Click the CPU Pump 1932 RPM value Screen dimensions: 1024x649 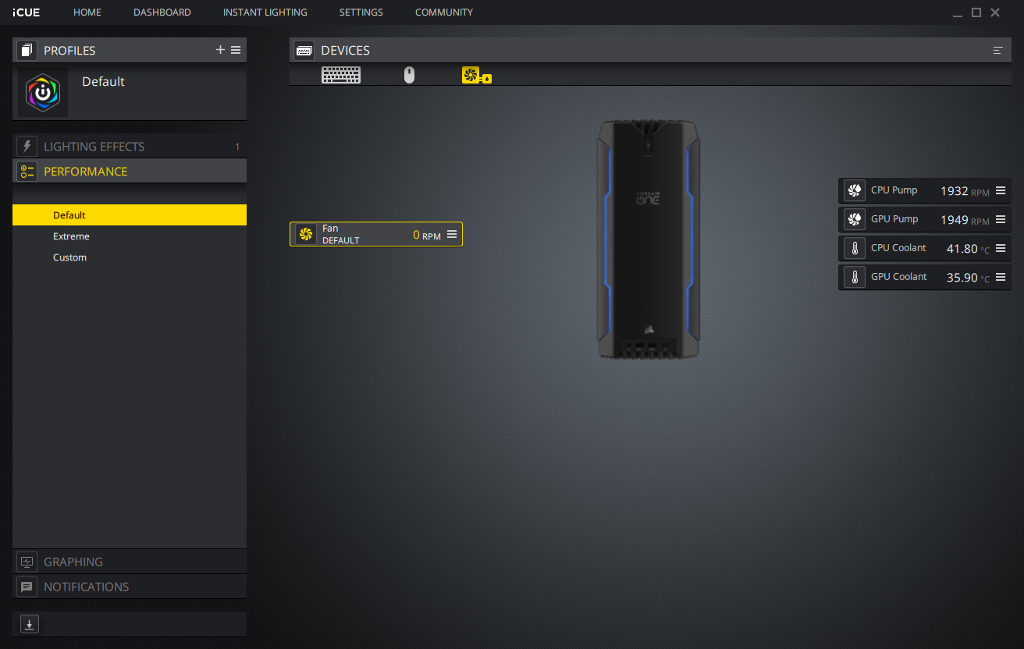[x=965, y=191]
